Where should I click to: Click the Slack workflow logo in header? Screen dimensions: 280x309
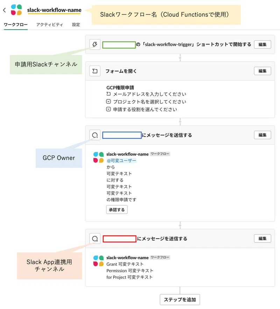pos(16,10)
